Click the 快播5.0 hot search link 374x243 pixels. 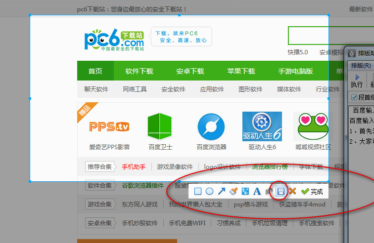pyautogui.click(x=298, y=52)
